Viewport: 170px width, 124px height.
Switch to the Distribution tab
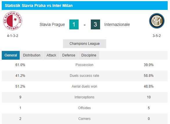pos(32,55)
